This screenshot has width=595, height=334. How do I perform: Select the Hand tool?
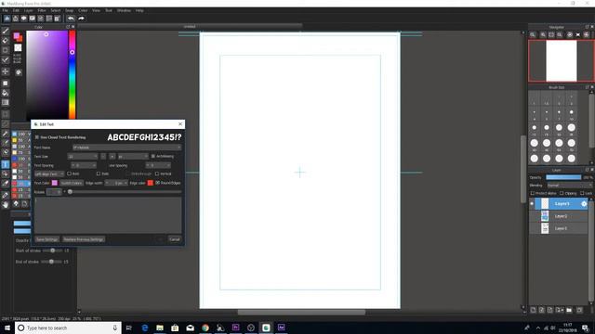pyautogui.click(x=6, y=205)
